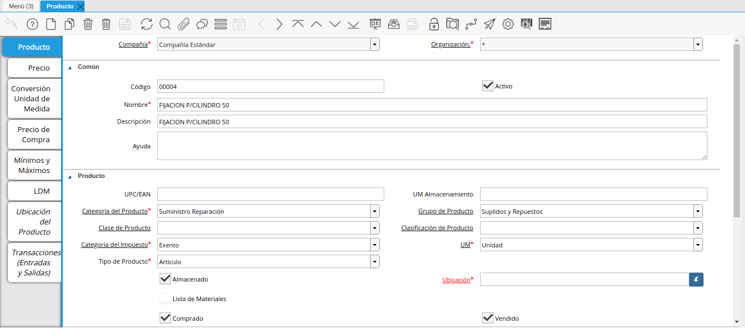
Task: Go to next record arrow
Action: [x=280, y=24]
